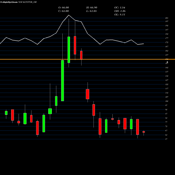Click the peak of the white indicator line
This screenshot has height=175, width=175.
tap(69, 15)
